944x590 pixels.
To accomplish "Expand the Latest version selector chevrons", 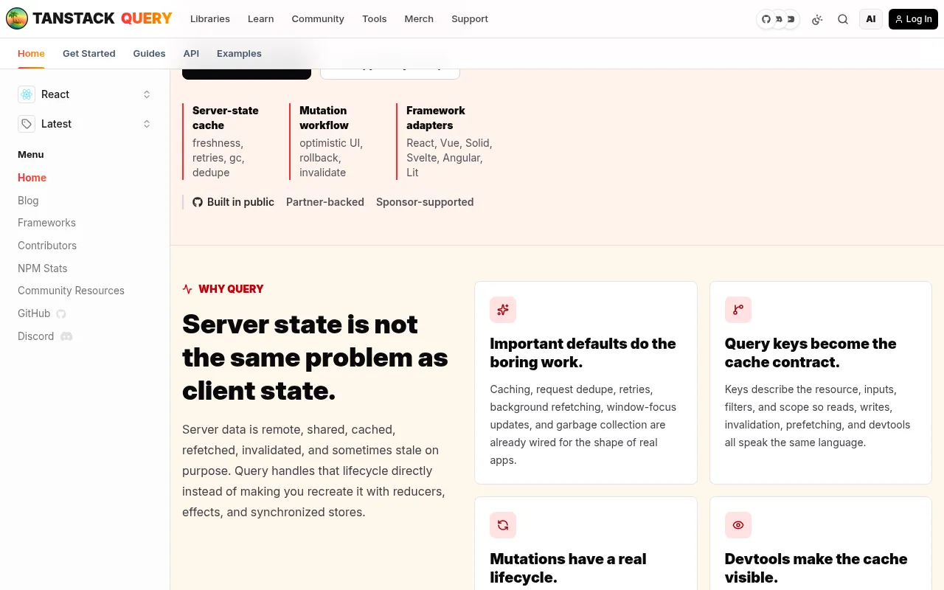I will click(x=147, y=124).
